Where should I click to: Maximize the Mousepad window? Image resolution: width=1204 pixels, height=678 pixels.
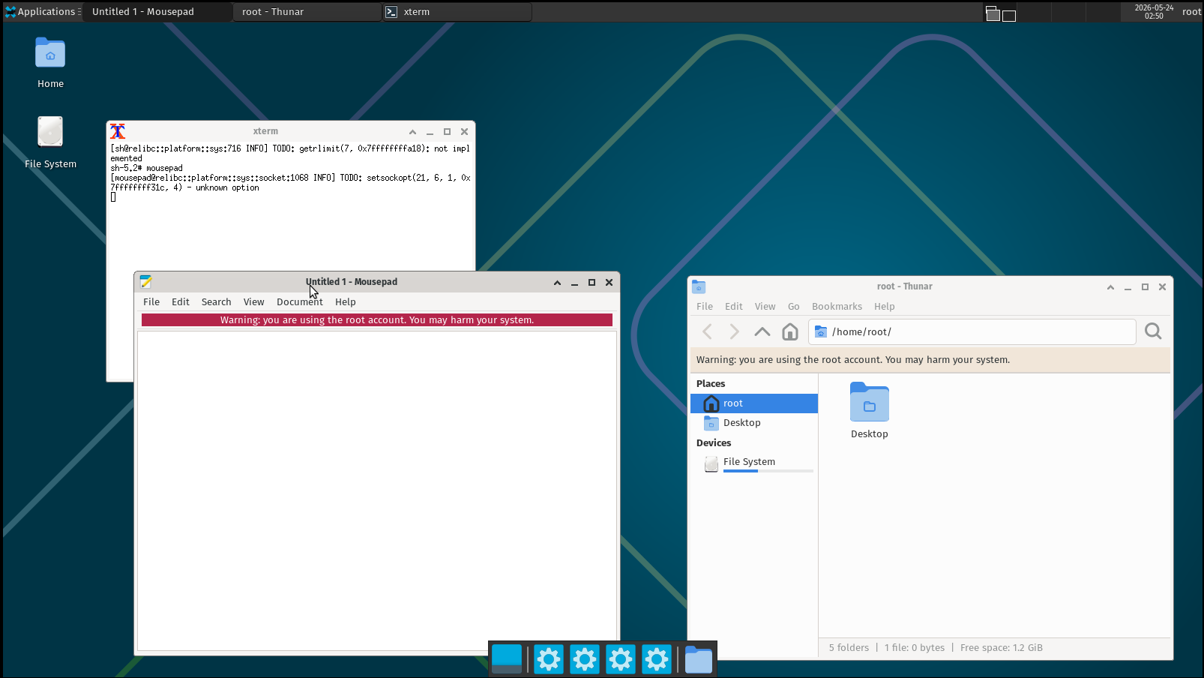click(592, 283)
